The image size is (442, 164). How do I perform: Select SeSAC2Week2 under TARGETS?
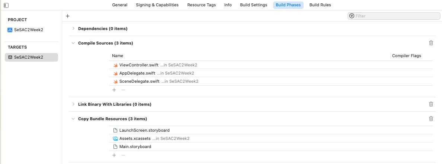coord(31,57)
